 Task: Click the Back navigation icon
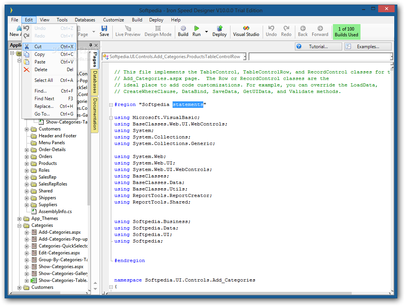coord(303,28)
